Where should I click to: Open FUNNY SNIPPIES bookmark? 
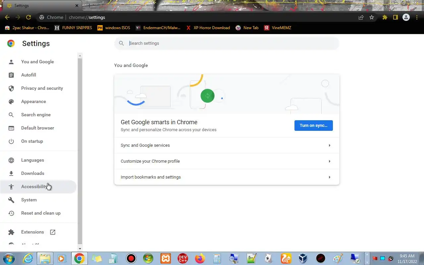[74, 28]
